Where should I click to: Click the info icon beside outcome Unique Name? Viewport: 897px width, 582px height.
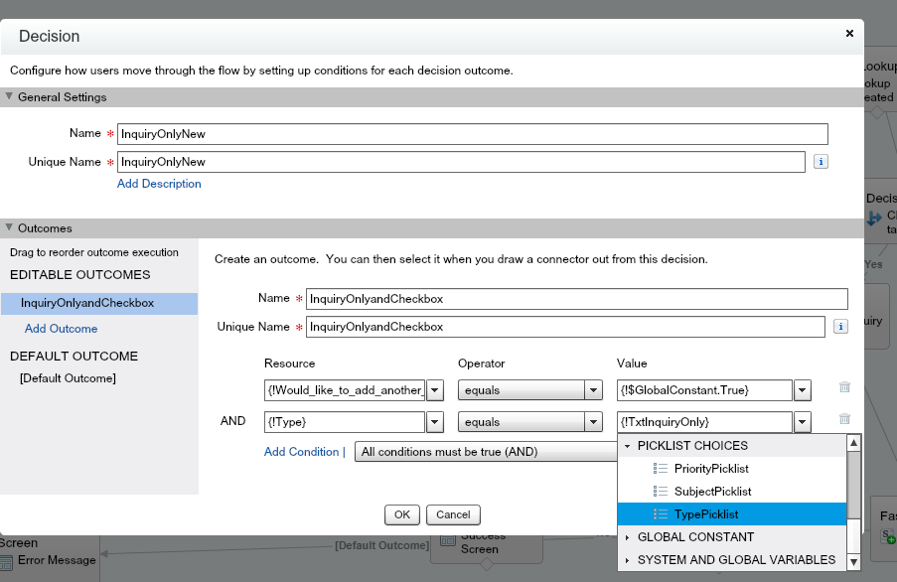point(840,327)
